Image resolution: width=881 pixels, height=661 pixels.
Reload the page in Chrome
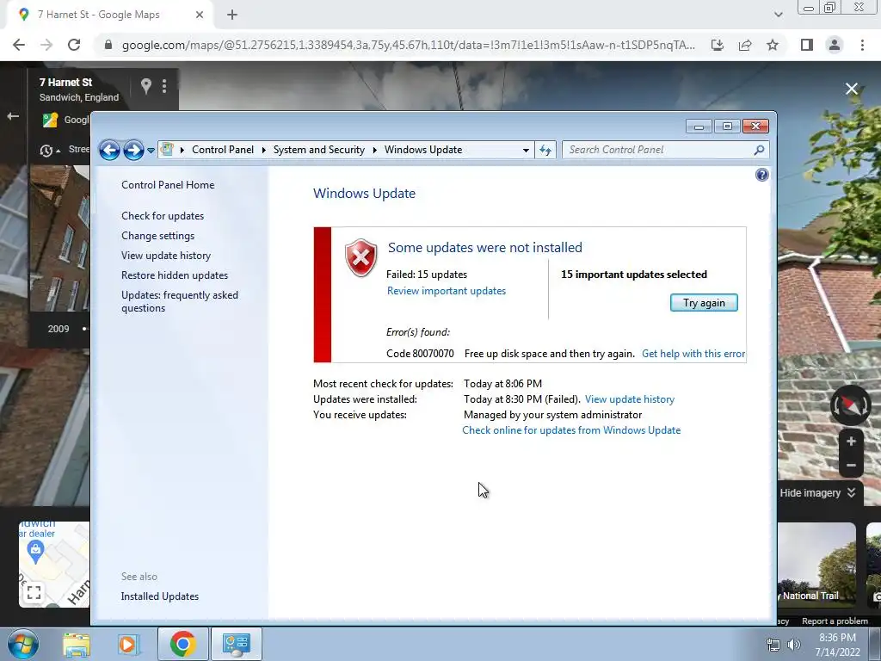pos(74,45)
